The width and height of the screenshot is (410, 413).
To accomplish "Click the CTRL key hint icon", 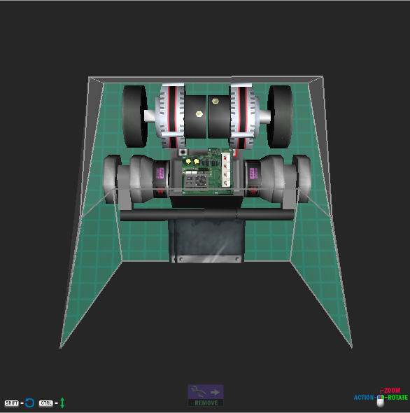I will tap(45, 403).
